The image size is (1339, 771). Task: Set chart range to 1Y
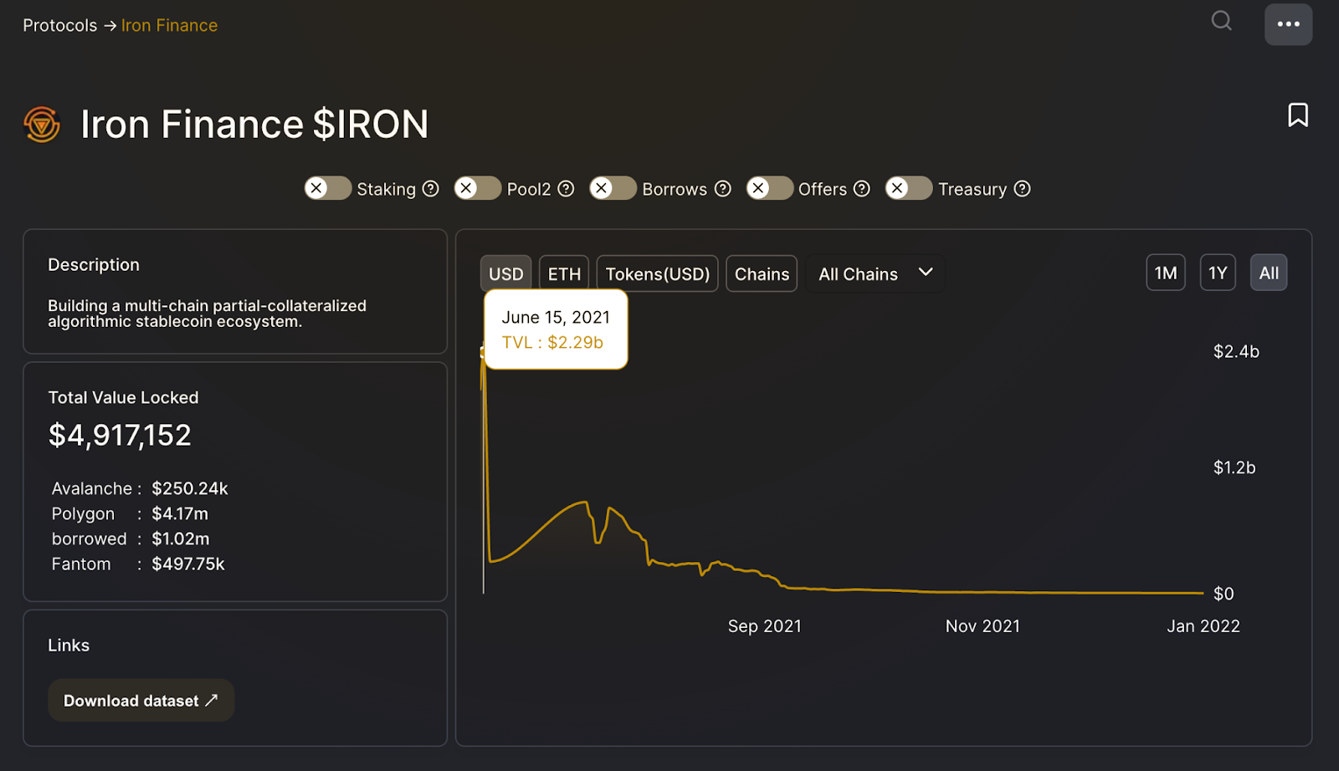coord(1218,273)
